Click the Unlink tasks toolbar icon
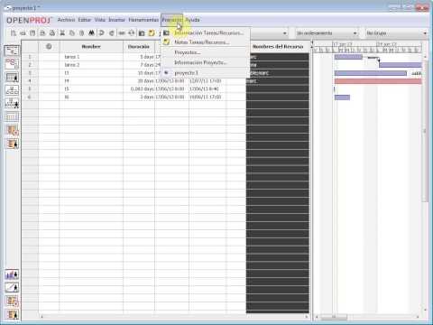 (132, 32)
